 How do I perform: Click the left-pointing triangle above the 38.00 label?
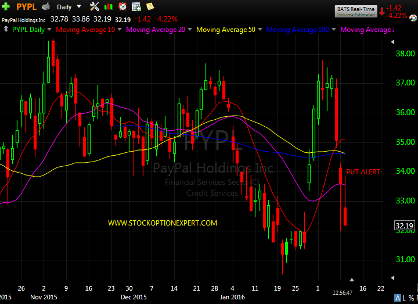(x=392, y=42)
